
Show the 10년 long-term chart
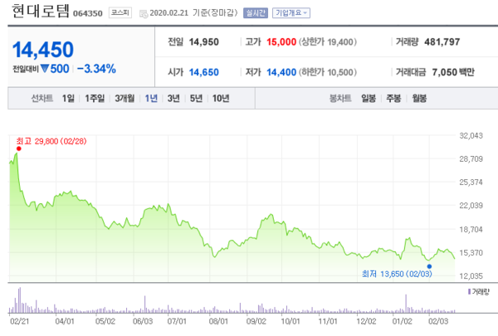(x=221, y=98)
